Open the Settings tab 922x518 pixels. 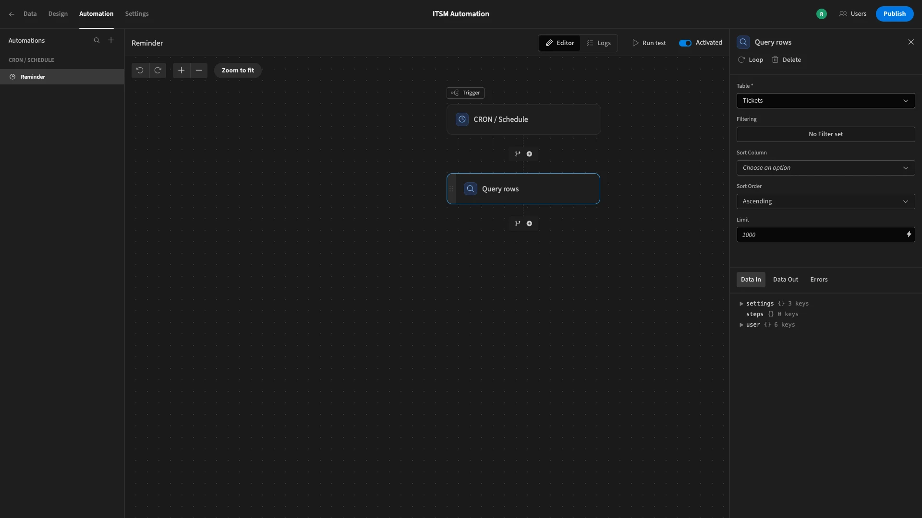(137, 14)
